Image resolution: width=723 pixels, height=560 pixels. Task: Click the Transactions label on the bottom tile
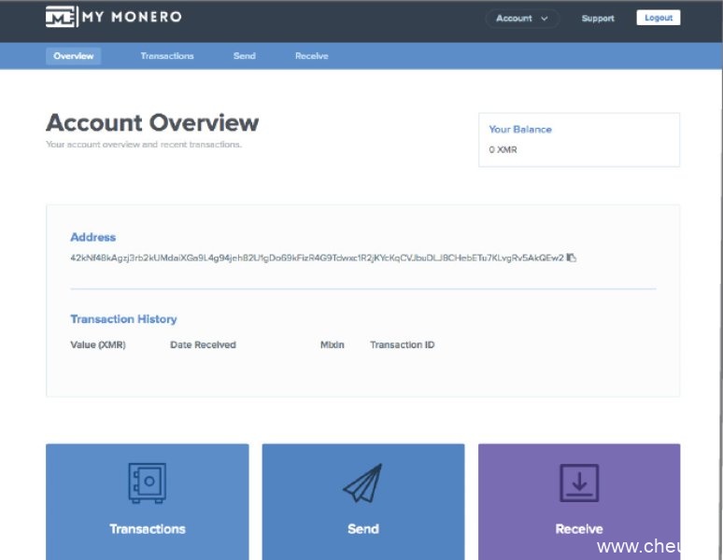coord(148,529)
